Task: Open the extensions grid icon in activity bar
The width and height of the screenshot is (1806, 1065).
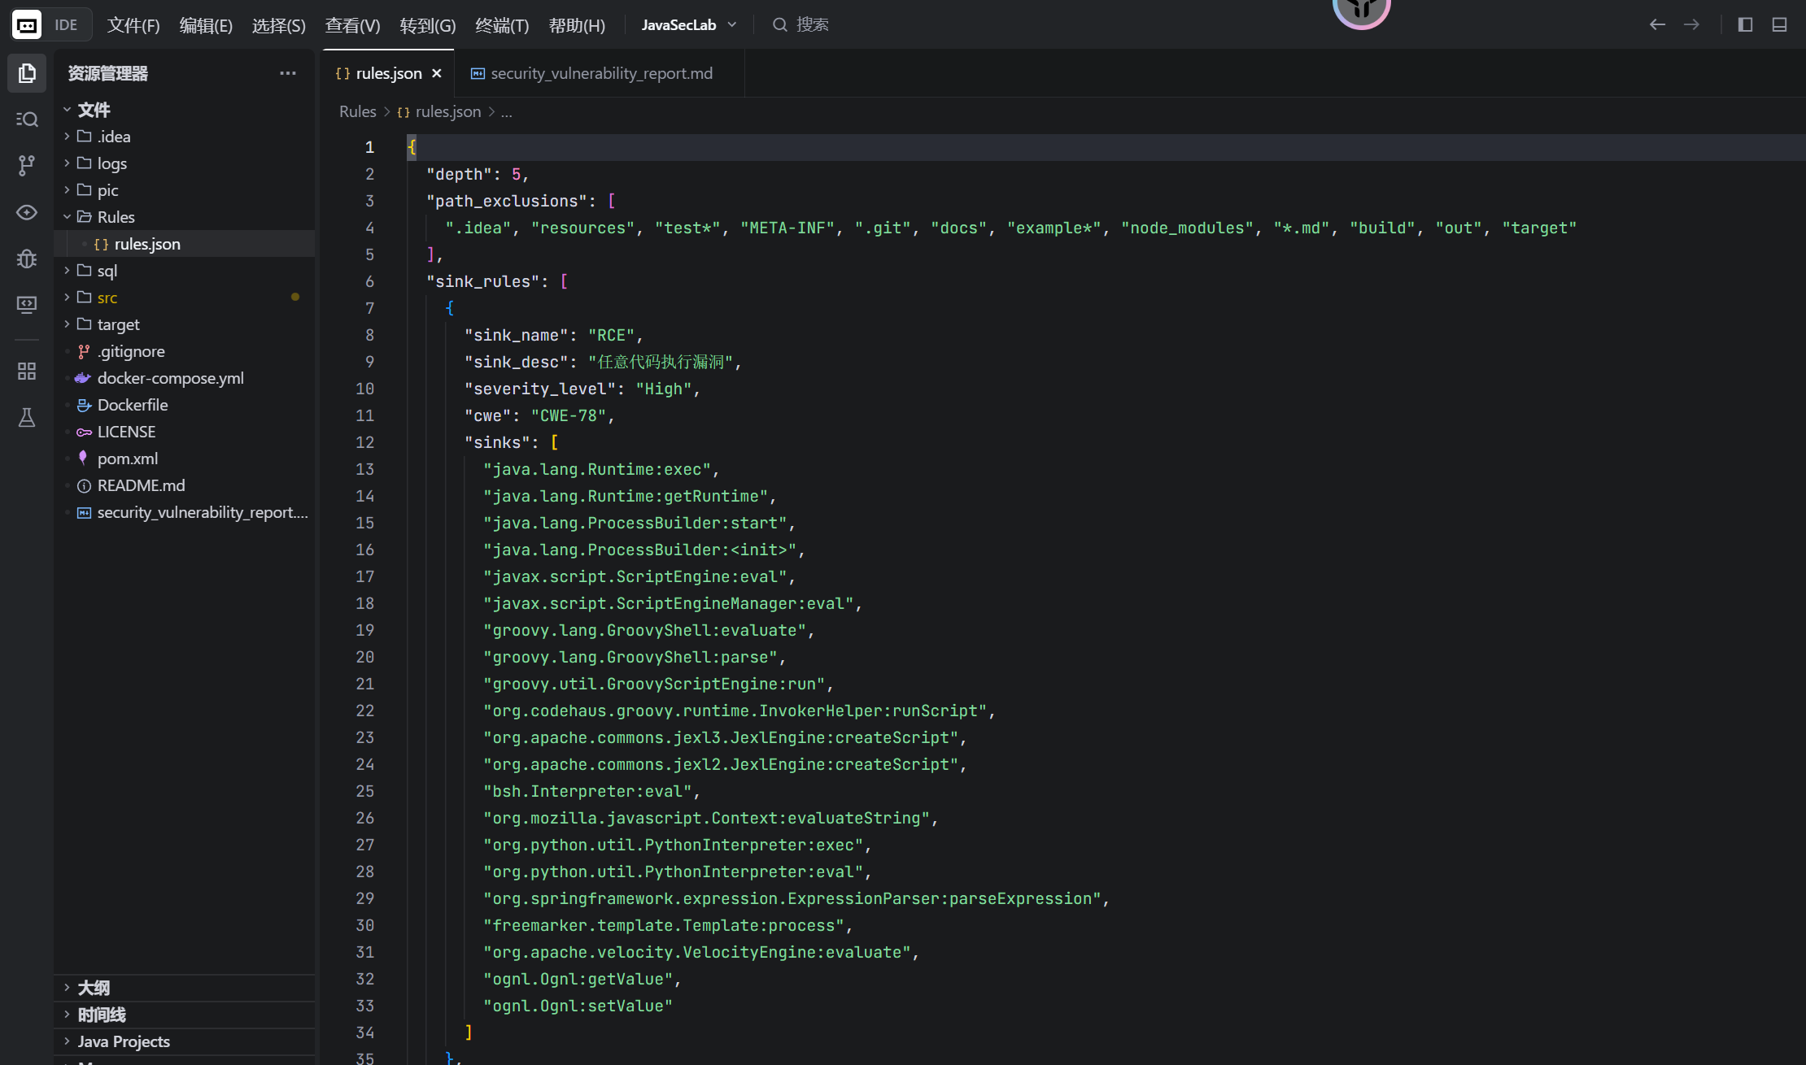Action: (x=27, y=372)
